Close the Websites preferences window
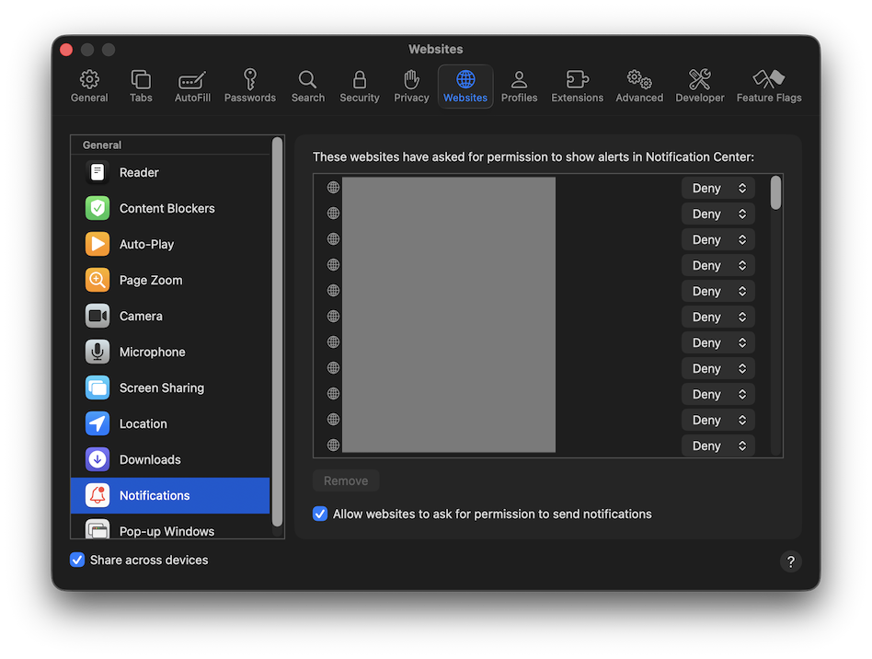872x659 pixels. 66,50
